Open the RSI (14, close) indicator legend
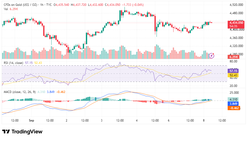The image size is (249, 145). tap(13, 63)
